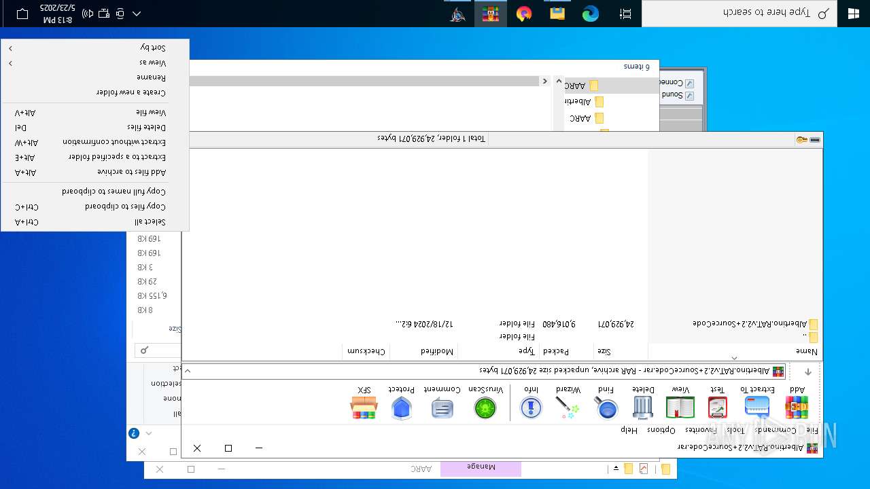The width and height of the screenshot is (870, 489).
Task: Click the Type here to search box
Action: (739, 14)
